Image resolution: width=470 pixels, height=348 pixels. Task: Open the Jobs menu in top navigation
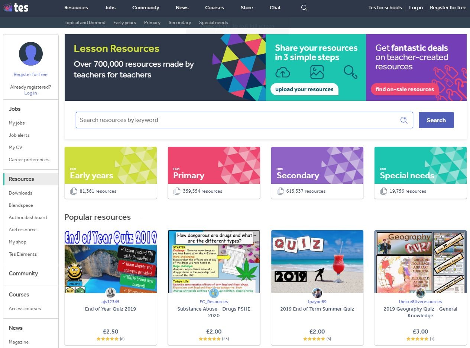[x=110, y=8]
